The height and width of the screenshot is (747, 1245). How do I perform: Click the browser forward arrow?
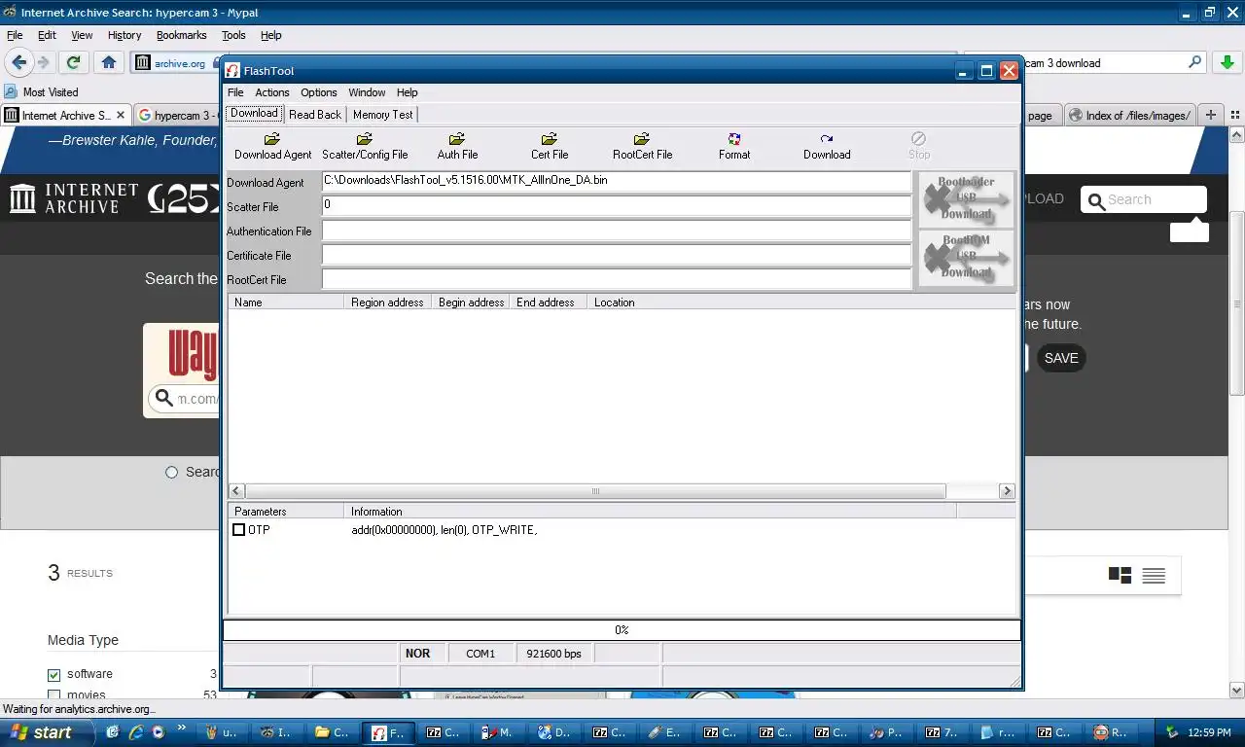pyautogui.click(x=43, y=62)
